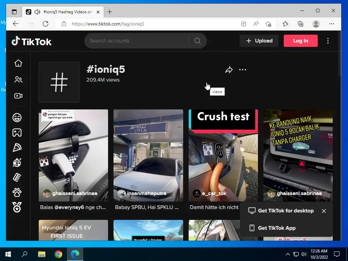Click the TikTok logo
This screenshot has width=348, height=261.
32,41
